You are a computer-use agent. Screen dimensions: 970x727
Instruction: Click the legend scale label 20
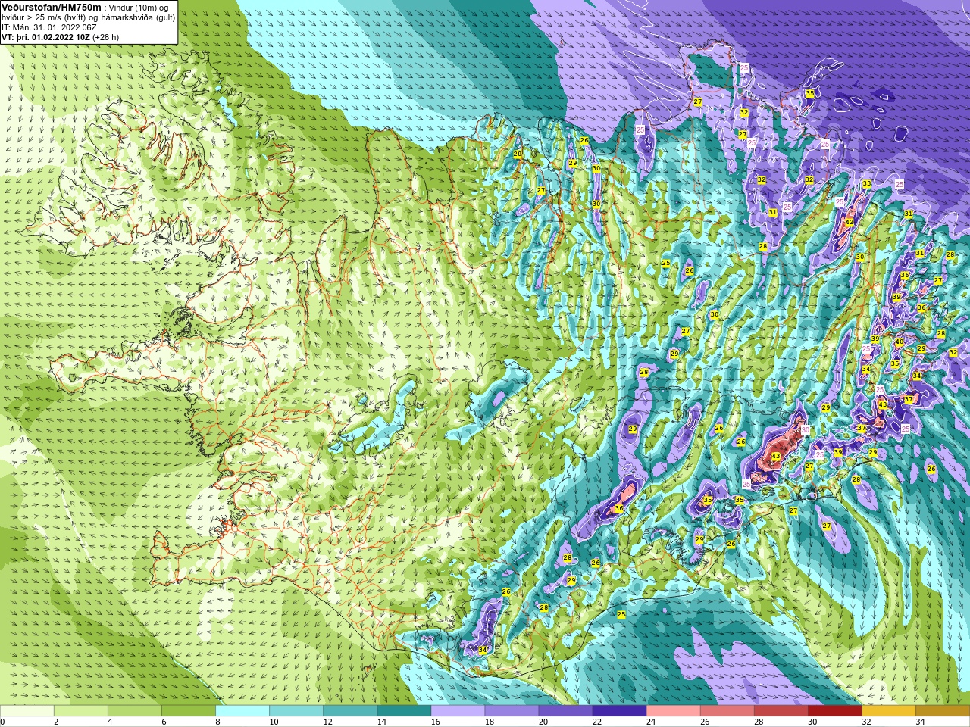tap(543, 722)
